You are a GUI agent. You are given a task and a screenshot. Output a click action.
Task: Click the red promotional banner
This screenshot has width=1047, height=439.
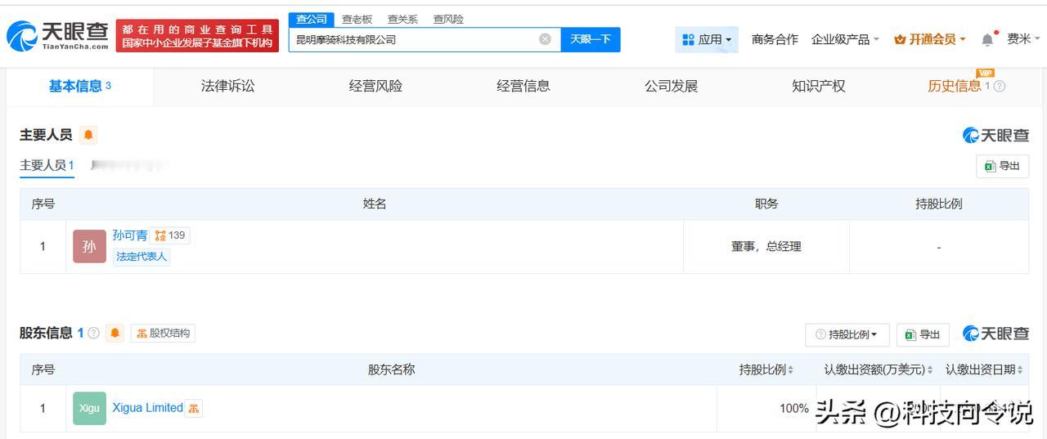pyautogui.click(x=197, y=36)
